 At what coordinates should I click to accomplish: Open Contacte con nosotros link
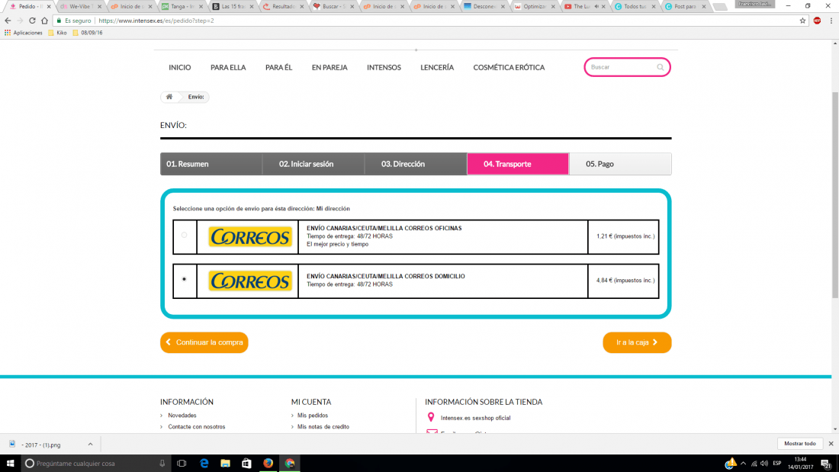196,426
